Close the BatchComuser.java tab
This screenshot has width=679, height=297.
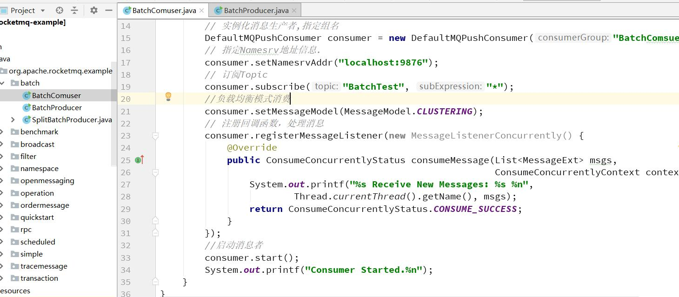[x=201, y=10]
